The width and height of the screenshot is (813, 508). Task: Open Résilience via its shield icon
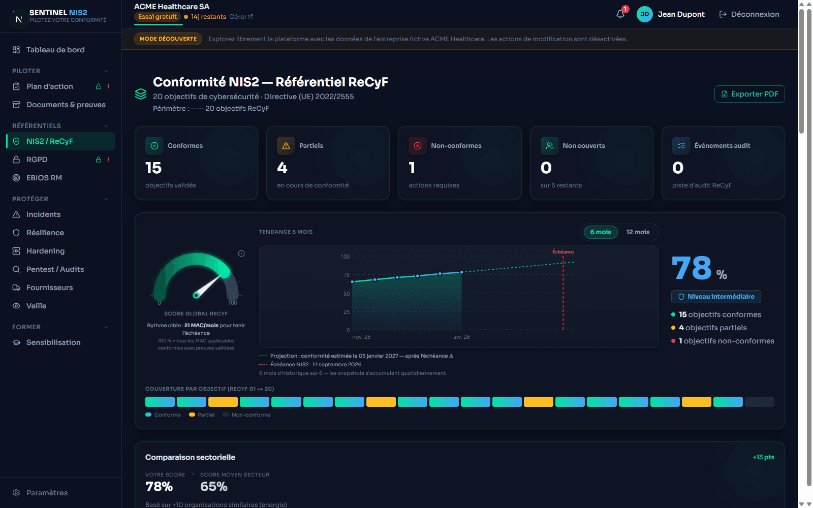pos(16,233)
